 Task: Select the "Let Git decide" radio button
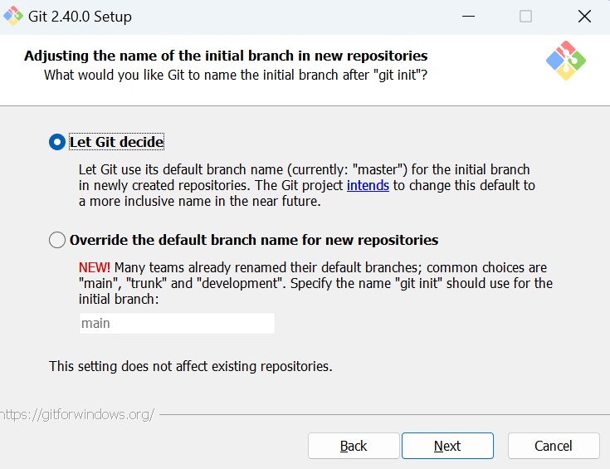[x=56, y=142]
